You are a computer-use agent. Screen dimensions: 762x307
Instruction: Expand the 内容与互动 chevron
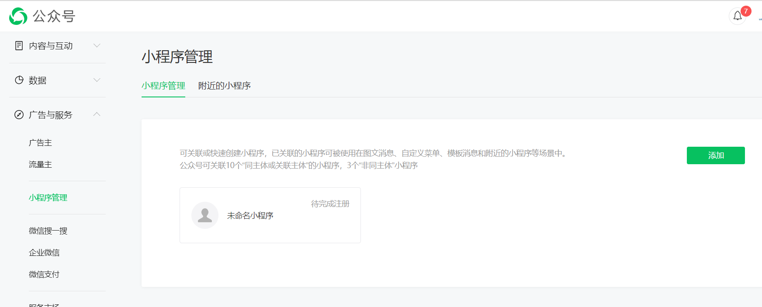coord(97,45)
